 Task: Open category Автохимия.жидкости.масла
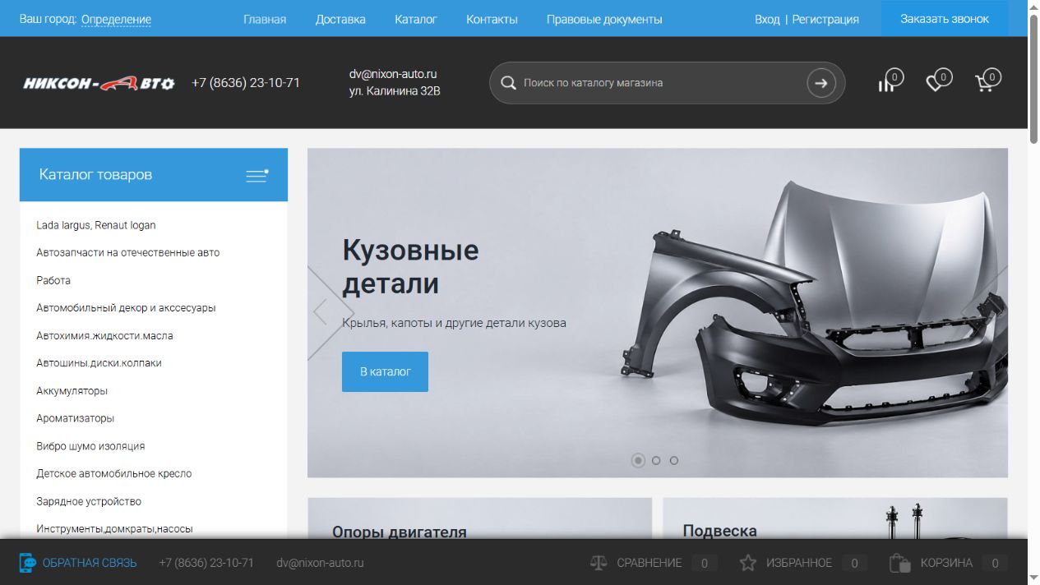pos(104,335)
